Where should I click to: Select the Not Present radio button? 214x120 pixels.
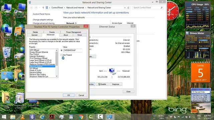pos(62,55)
